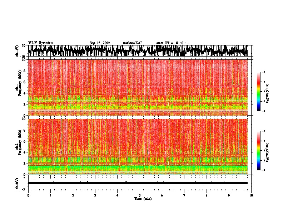Screen dimensions: 283x219
Task: Click time-axis tick label "3"
Action: coord(95,195)
